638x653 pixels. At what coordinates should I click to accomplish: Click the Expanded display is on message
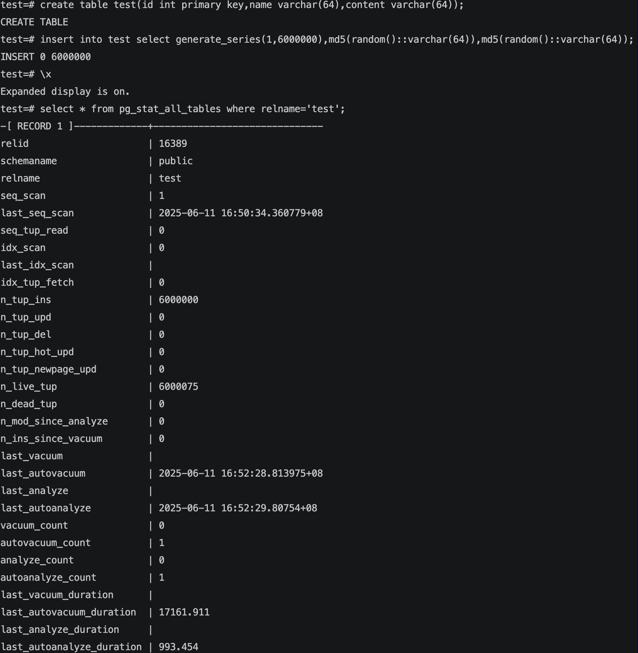(65, 92)
